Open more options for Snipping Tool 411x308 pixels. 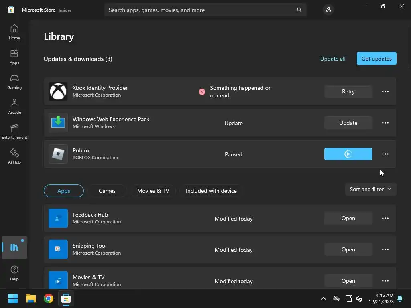click(x=385, y=249)
